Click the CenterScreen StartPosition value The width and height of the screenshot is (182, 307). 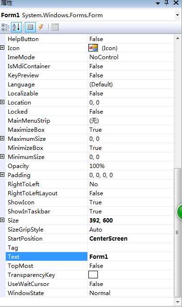108,239
